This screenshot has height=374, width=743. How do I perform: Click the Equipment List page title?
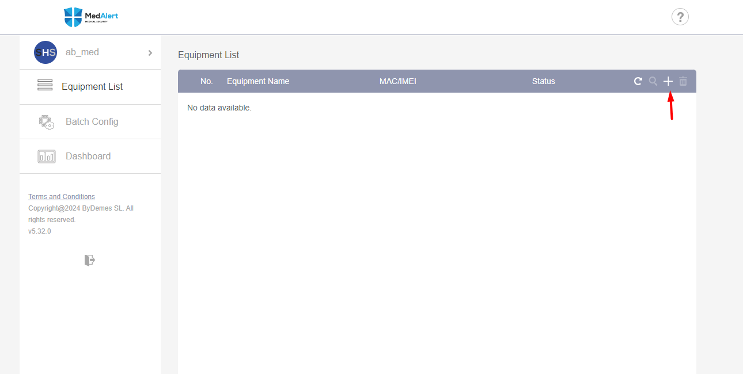pos(209,55)
